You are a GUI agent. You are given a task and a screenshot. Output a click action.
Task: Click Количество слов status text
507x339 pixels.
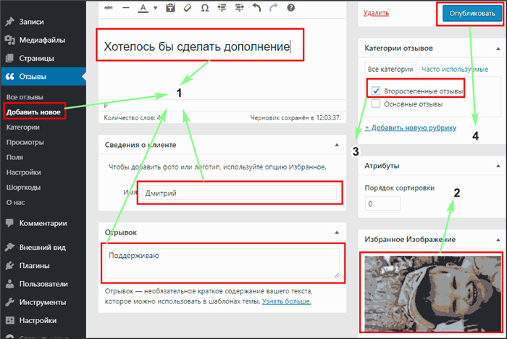point(133,118)
